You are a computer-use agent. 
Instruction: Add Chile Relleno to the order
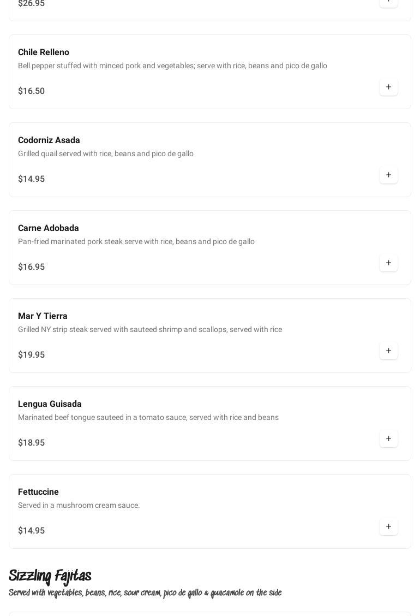[x=388, y=87]
